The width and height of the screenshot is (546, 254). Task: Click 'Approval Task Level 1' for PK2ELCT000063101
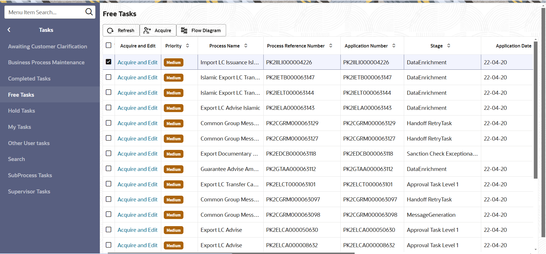pos(433,184)
